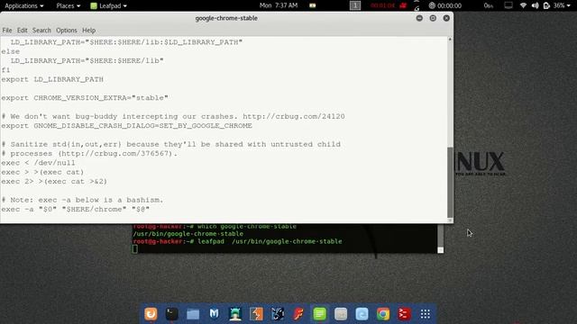Open the Files folder icon in dock
This screenshot has width=577, height=324.
[x=193, y=314]
